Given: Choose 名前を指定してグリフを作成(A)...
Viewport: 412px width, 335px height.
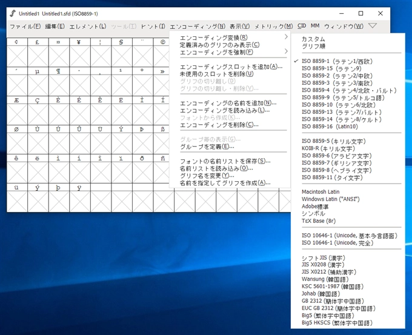Looking at the screenshot, I should pyautogui.click(x=230, y=183).
